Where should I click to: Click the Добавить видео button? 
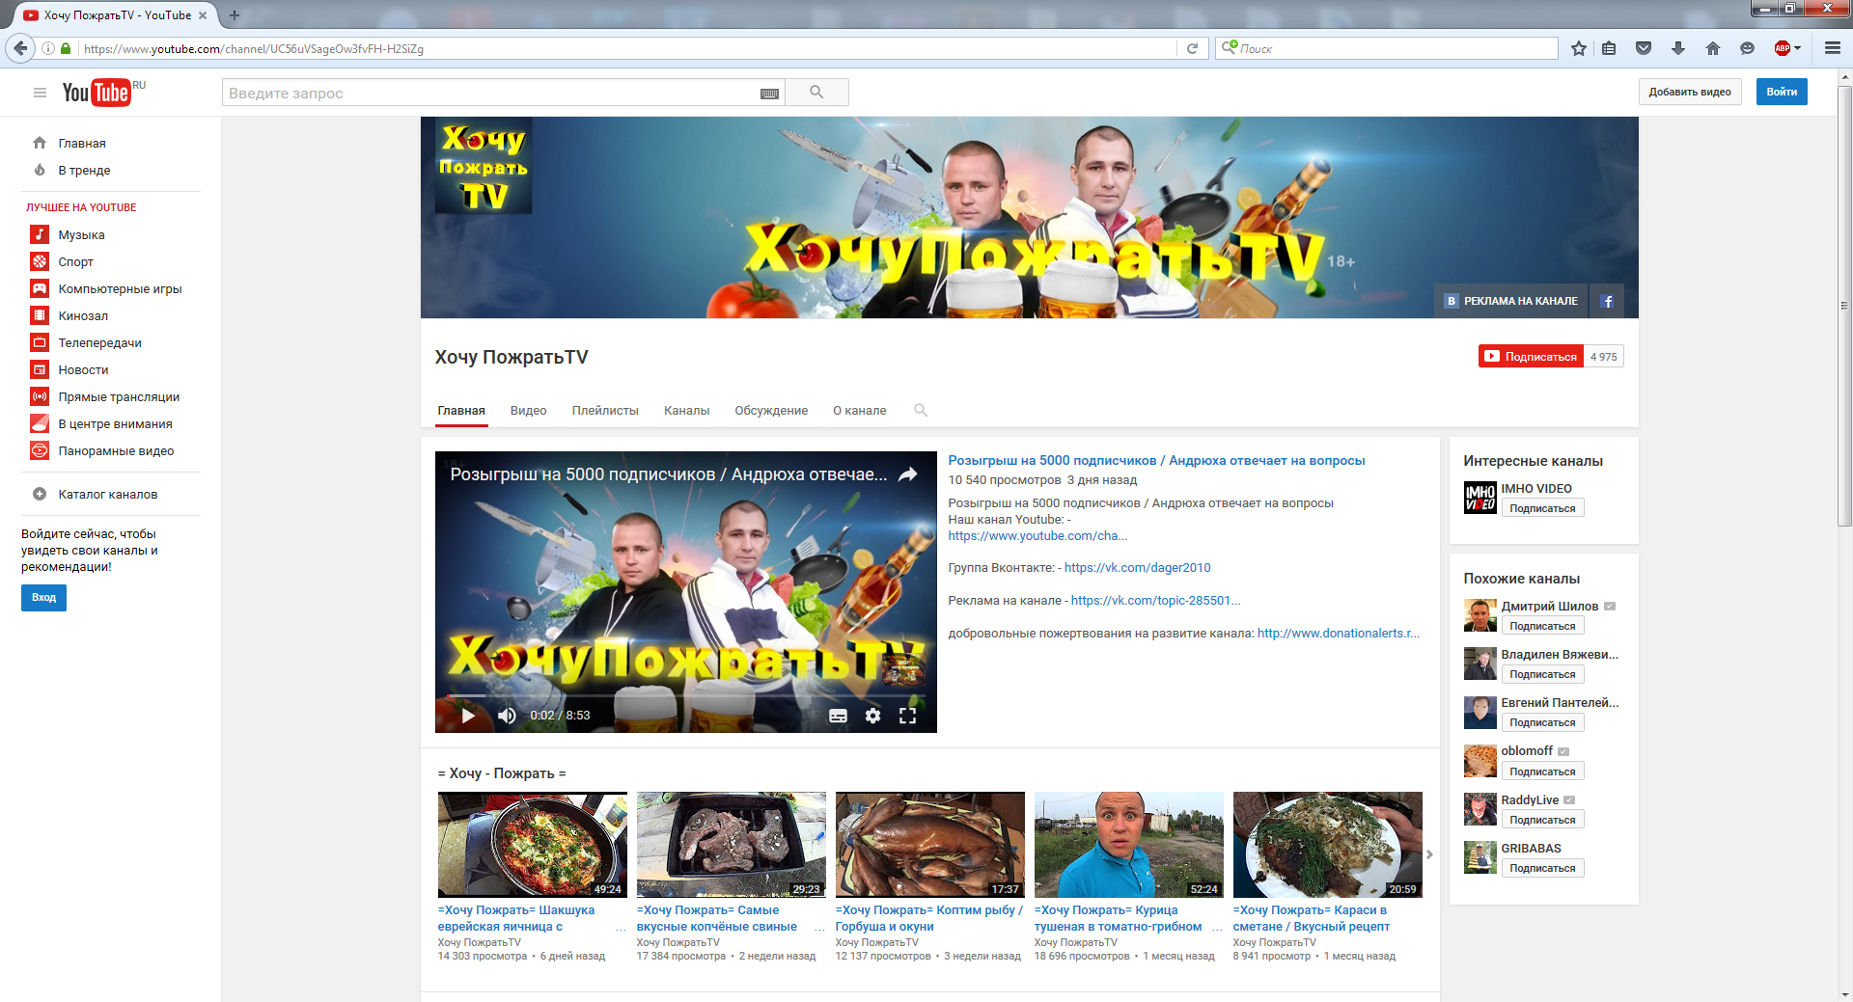pos(1690,92)
